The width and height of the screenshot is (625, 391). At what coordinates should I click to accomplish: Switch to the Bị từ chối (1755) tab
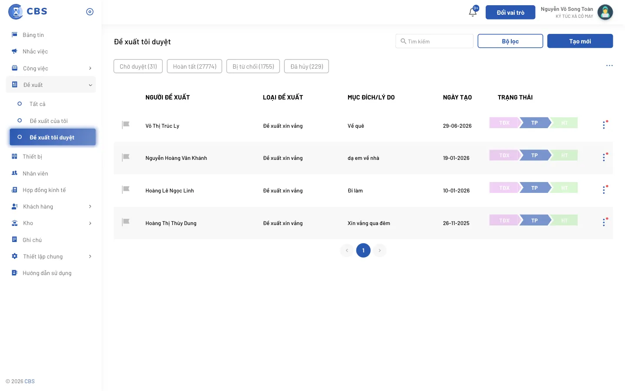click(253, 66)
